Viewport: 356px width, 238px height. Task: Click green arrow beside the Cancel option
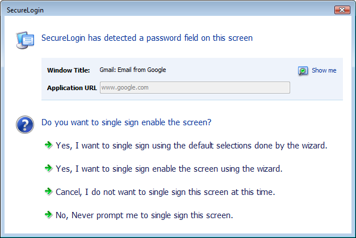tap(48, 192)
